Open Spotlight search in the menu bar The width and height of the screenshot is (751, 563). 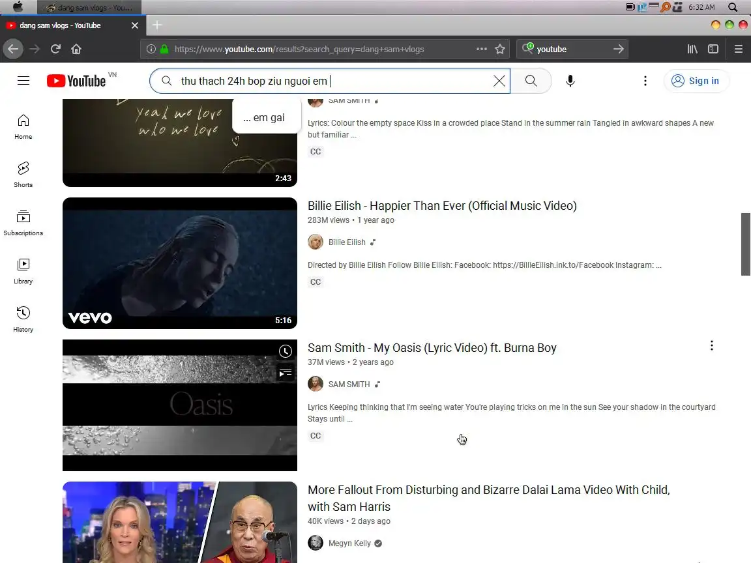[x=733, y=7]
